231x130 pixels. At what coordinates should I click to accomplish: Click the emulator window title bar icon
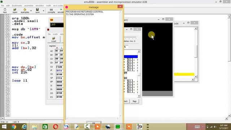48,30
